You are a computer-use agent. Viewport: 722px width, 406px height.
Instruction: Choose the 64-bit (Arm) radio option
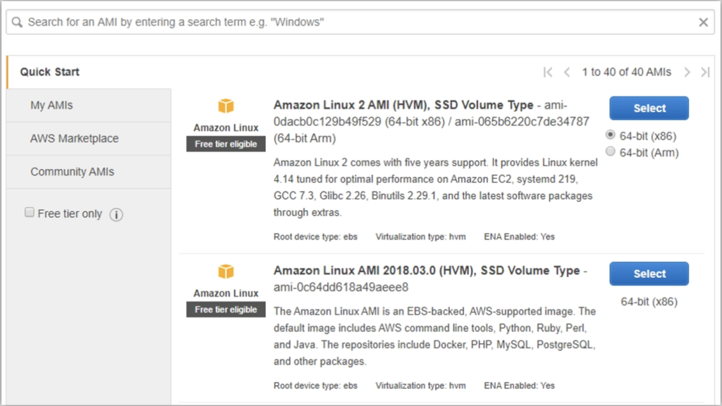[610, 152]
